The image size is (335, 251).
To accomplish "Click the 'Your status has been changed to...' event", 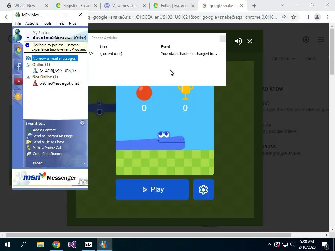I will tap(189, 54).
